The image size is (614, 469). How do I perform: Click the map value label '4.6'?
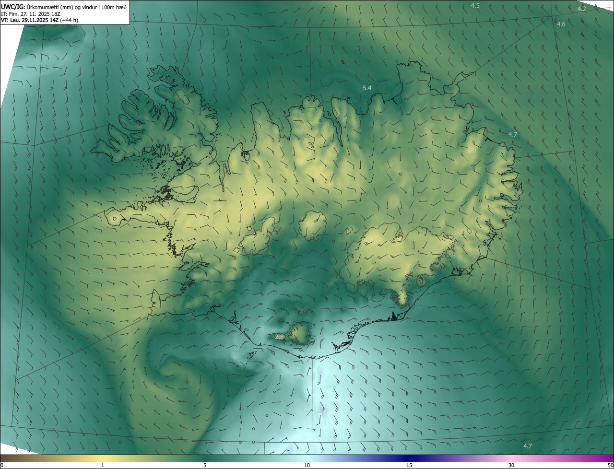click(561, 24)
